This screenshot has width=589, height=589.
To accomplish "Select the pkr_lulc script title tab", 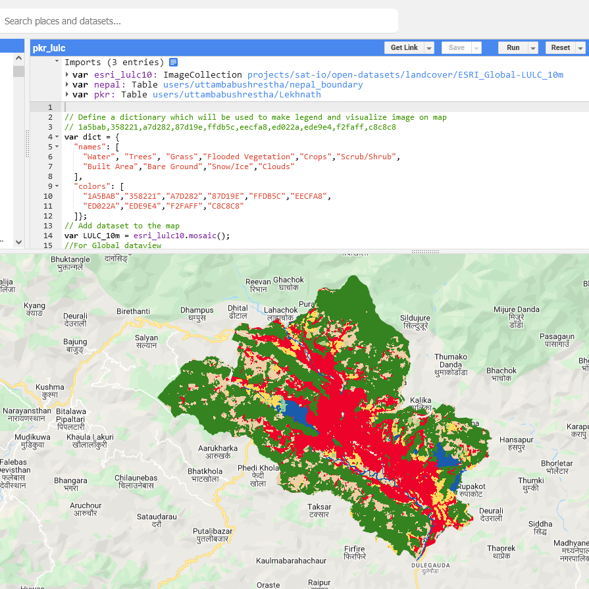I will pyautogui.click(x=49, y=48).
